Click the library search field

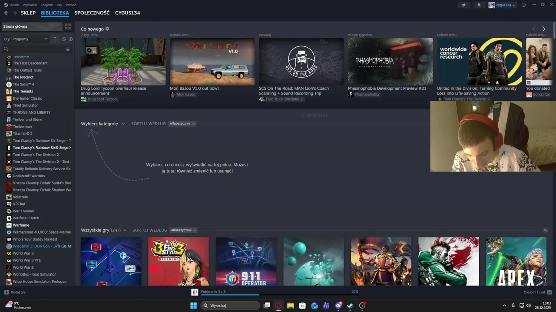pos(34,49)
